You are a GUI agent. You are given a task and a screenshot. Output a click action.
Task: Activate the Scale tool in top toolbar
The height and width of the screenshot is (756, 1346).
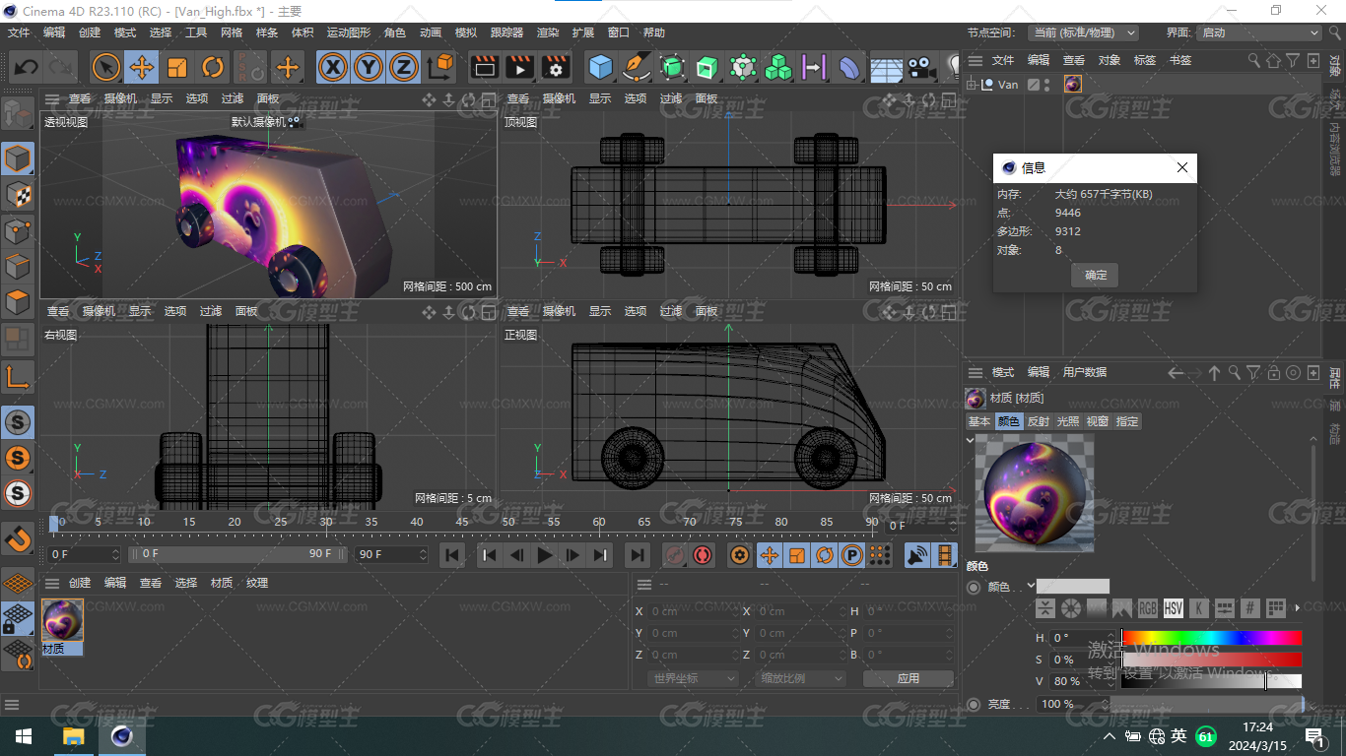click(177, 67)
